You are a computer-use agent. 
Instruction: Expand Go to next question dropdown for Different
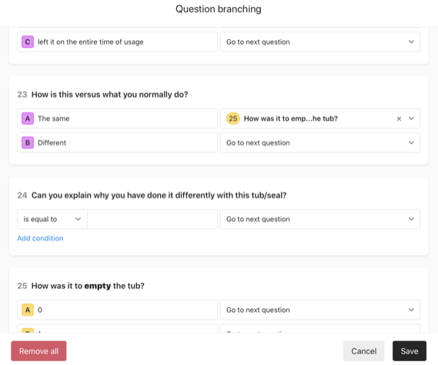click(x=320, y=142)
